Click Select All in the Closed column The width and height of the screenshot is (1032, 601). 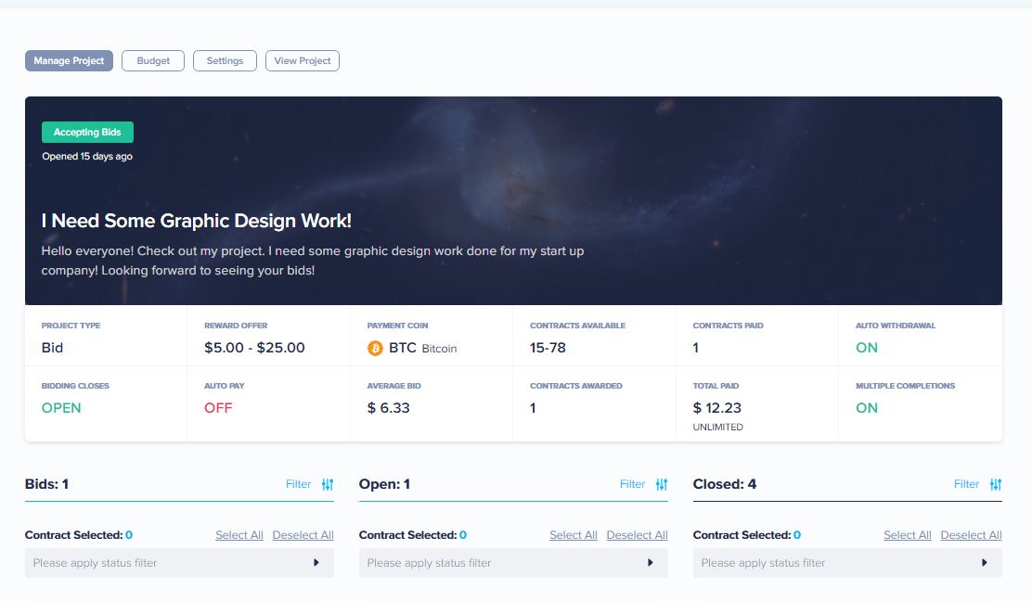(x=907, y=535)
